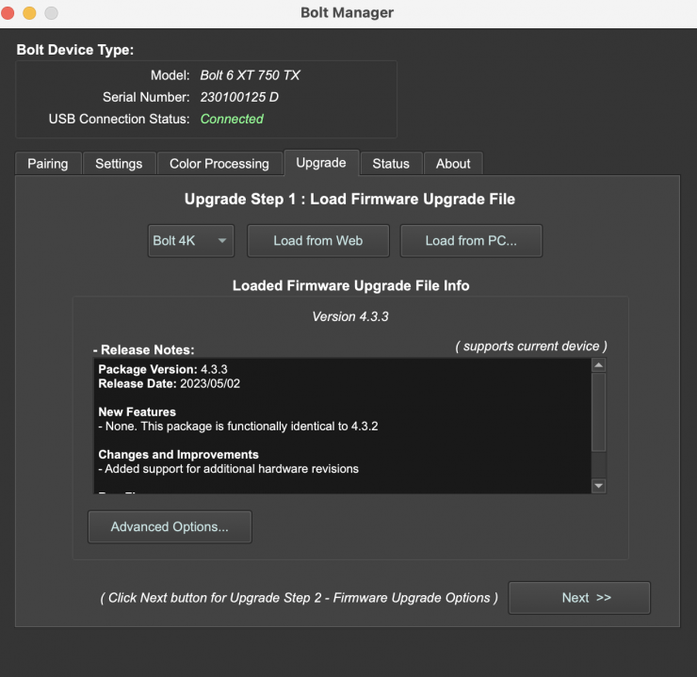Expand the Bolt 4K device dropdown
This screenshot has height=677, width=697.
[191, 241]
